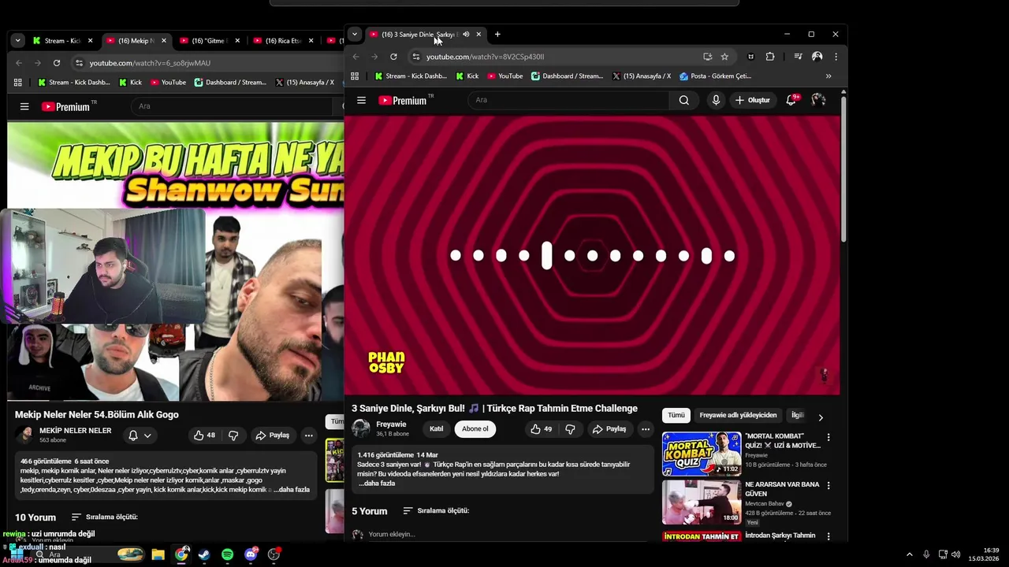
Task: Open the media control icon in Chrome toolbar
Action: click(798, 57)
